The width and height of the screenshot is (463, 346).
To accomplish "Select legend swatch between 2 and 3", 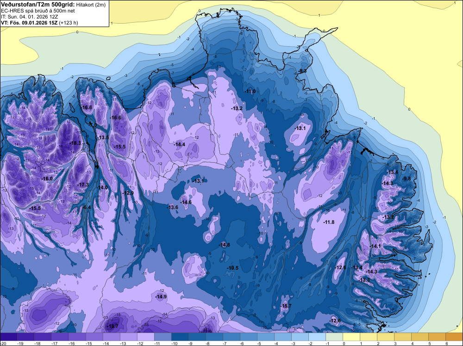I will 386,337.
